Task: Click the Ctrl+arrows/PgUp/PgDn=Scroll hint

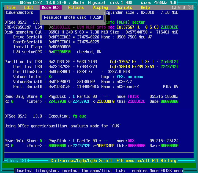Action: pos(81,161)
